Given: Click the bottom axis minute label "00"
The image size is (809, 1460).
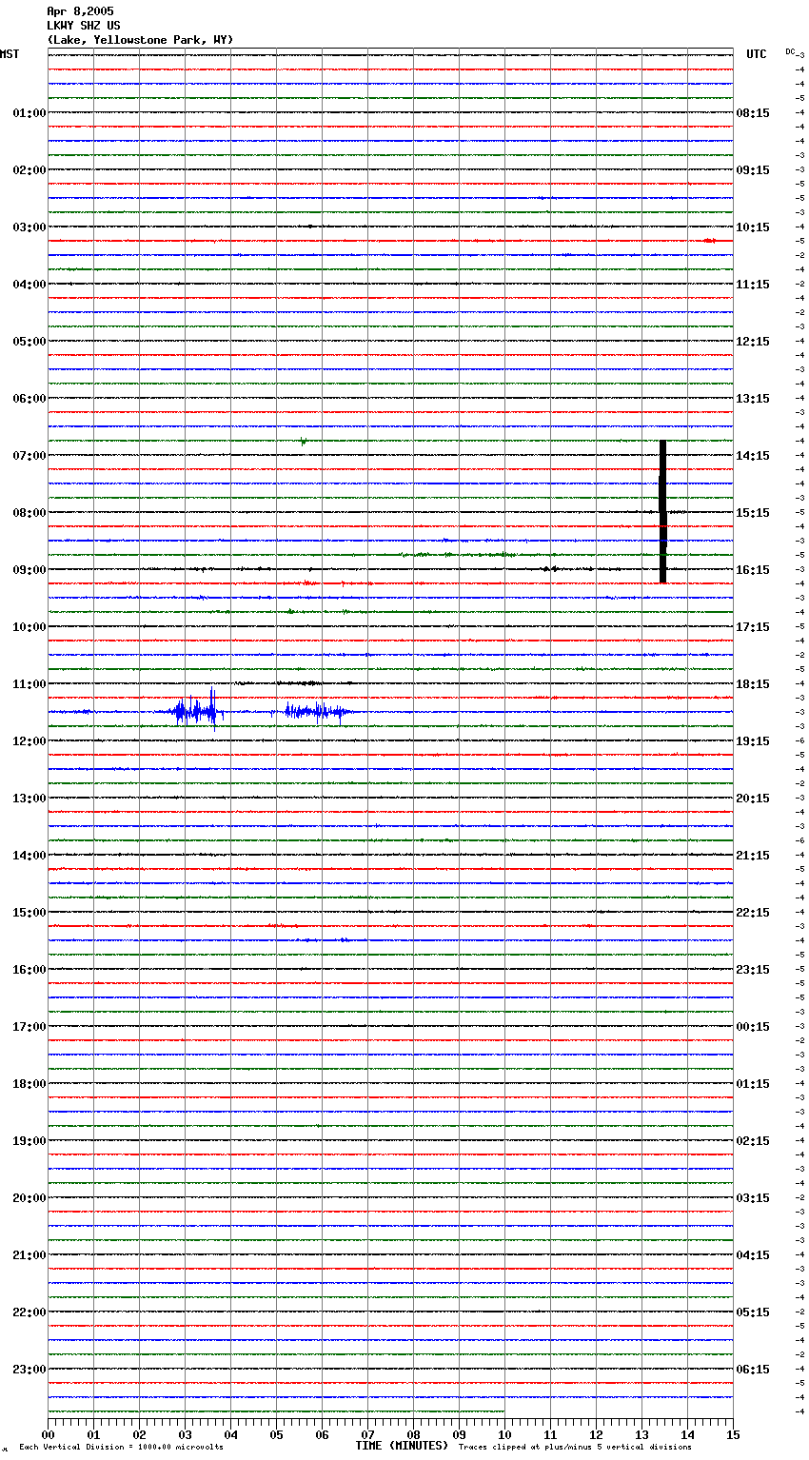Looking at the screenshot, I should (x=48, y=1434).
